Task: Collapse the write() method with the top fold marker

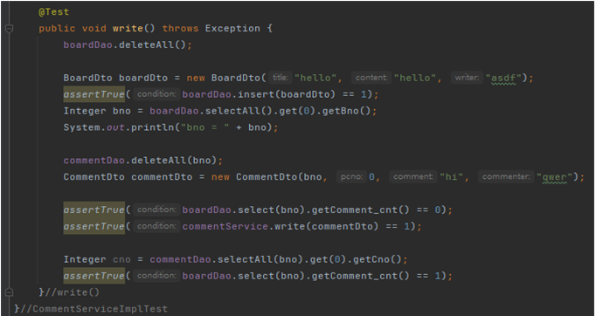Action: coord(9,29)
